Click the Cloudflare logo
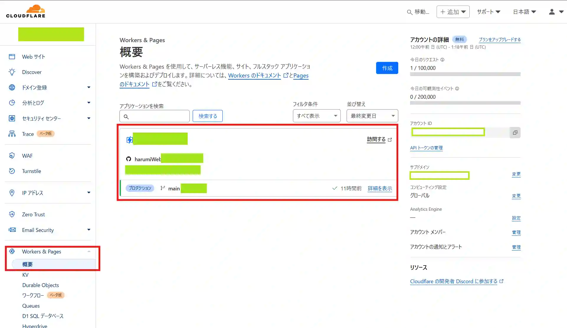The width and height of the screenshot is (567, 328). click(26, 11)
